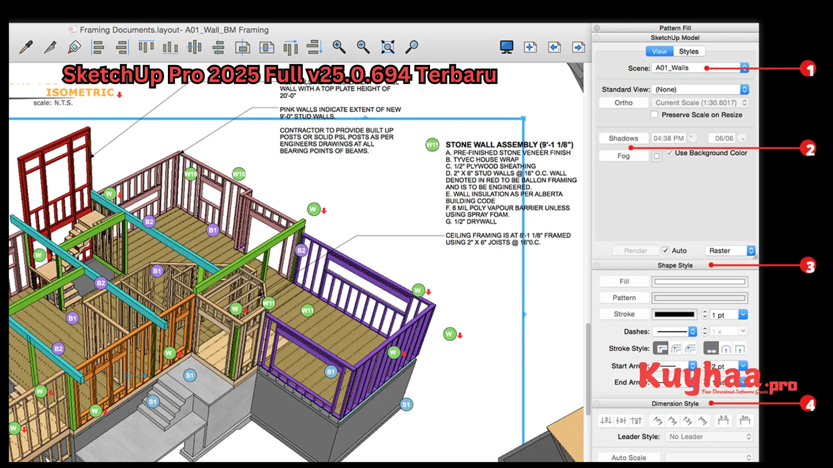This screenshot has height=468, width=833.
Task: Click the black Stroke color swatch
Action: (674, 314)
